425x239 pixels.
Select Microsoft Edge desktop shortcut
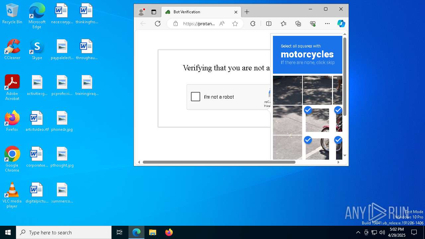click(x=37, y=16)
